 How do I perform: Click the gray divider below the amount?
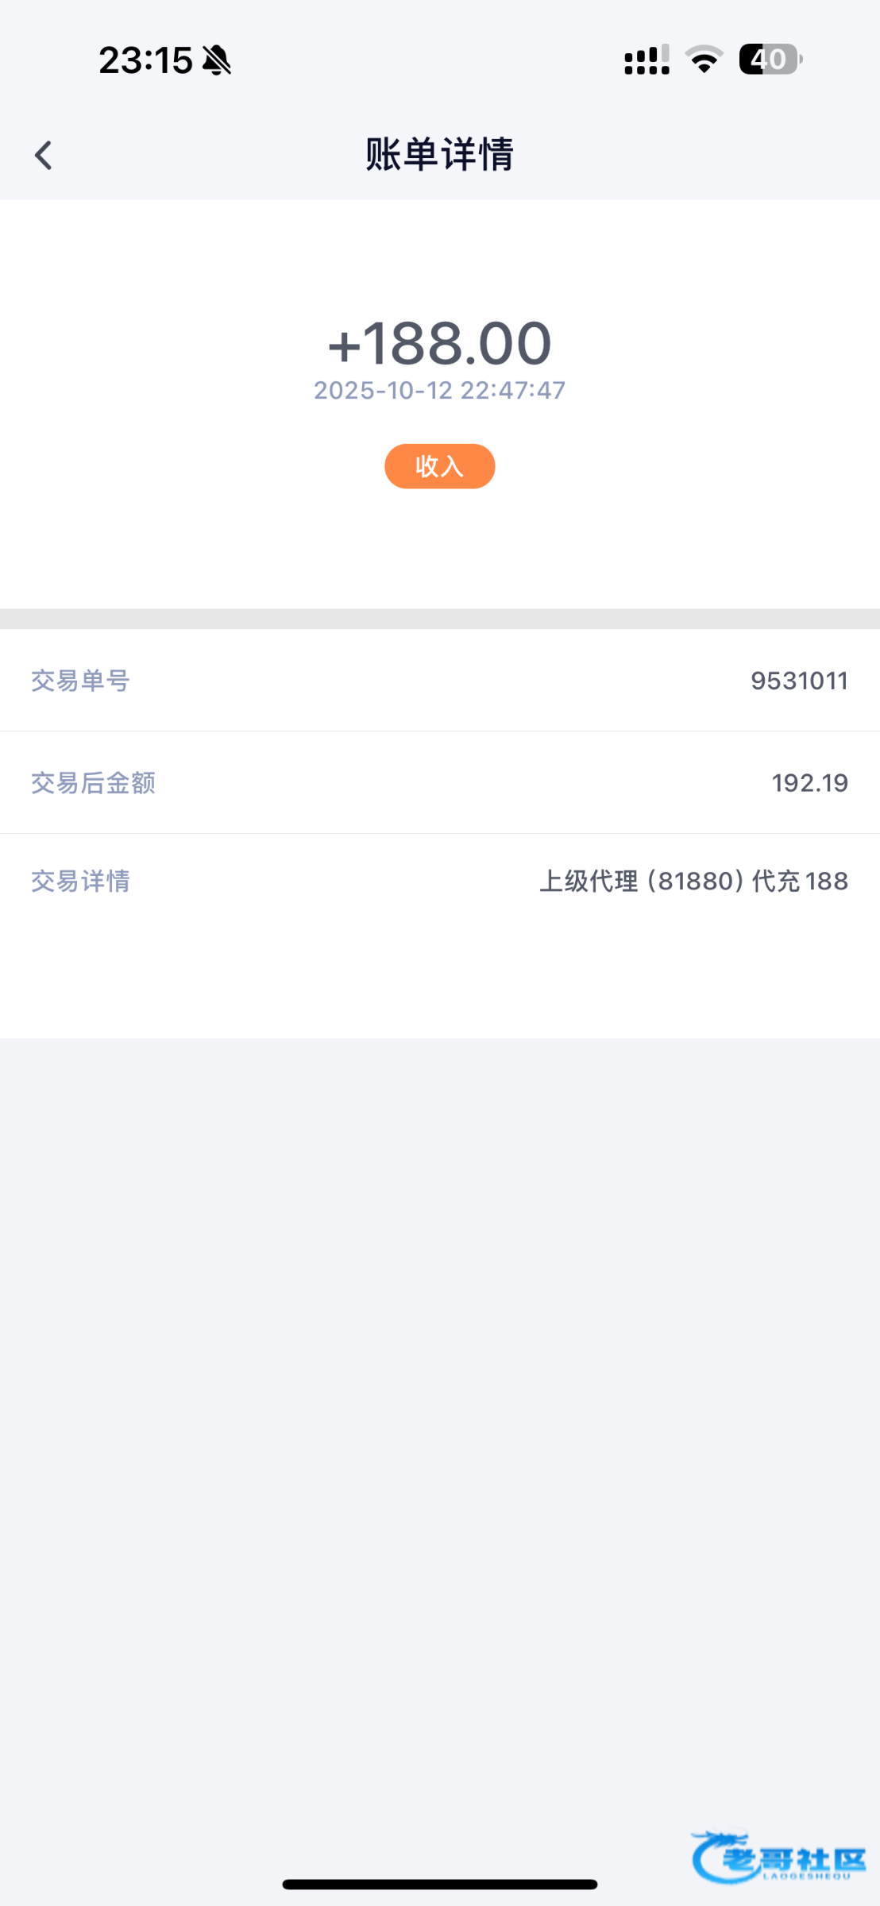[439, 619]
